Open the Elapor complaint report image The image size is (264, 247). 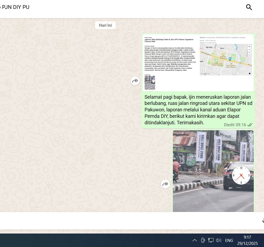click(x=198, y=63)
